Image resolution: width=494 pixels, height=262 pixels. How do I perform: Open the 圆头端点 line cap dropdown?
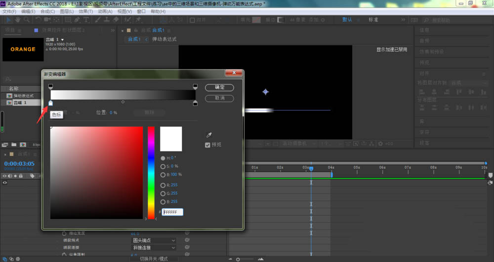tap(154, 240)
